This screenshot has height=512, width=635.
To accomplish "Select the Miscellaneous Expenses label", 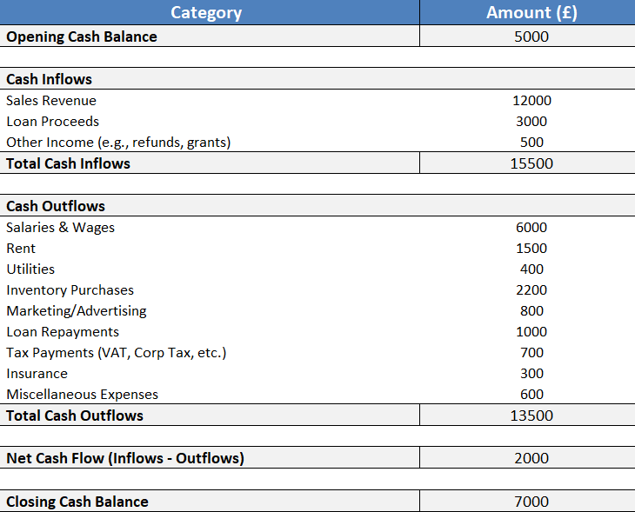I will point(83,395).
